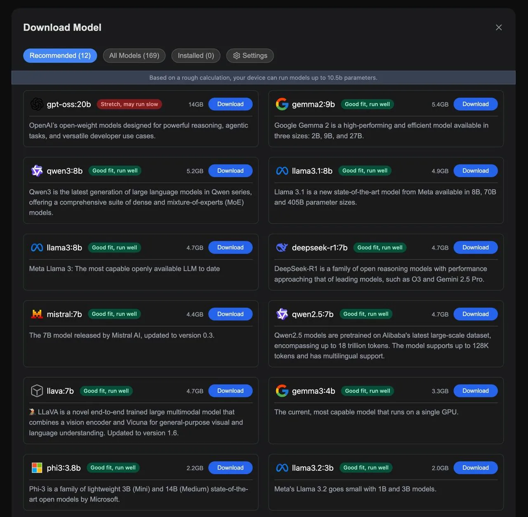Click the llava:7b model name
Viewport: 528px width, 517px height.
pyautogui.click(x=60, y=391)
